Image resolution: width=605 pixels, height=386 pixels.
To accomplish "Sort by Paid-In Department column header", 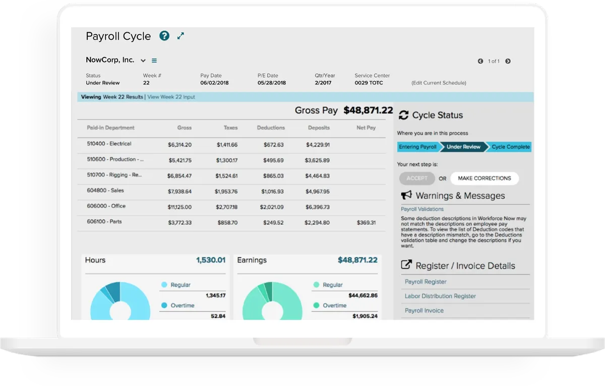I will click(x=110, y=128).
